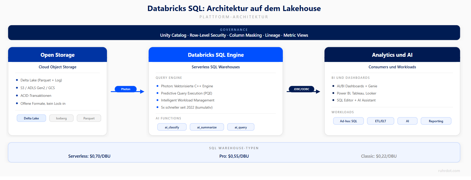
Task: Click 'Cloud Object Storage' subtitle
Action: (58, 67)
